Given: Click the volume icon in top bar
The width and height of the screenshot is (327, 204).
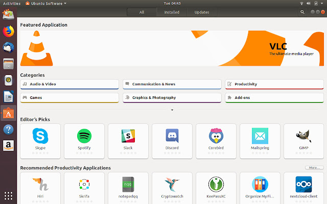Looking at the screenshot, I should [x=309, y=4].
